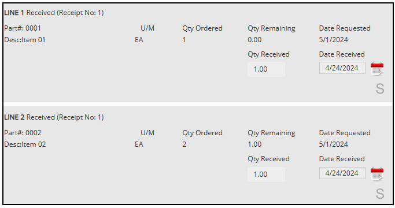Viewport: 395px width, 208px height.
Task: Click Part# 0001 text
Action: point(23,28)
